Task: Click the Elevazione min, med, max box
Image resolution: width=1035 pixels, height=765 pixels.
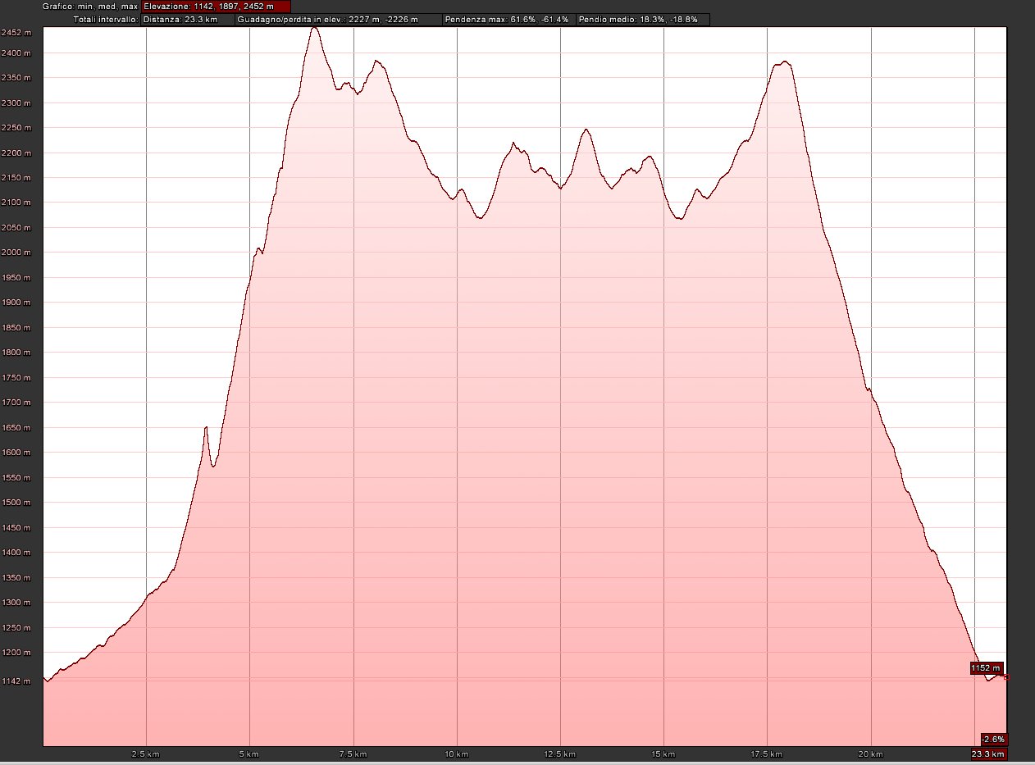Action: [215, 7]
